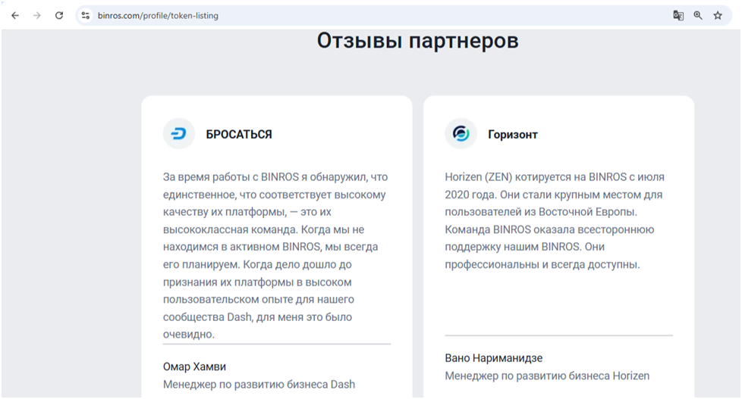Click the name "Омар Хамви"
Viewport: 742px width, 399px height.
195,366
